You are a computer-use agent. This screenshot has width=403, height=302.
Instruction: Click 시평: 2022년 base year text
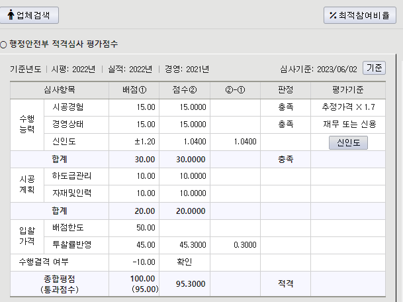coord(73,69)
